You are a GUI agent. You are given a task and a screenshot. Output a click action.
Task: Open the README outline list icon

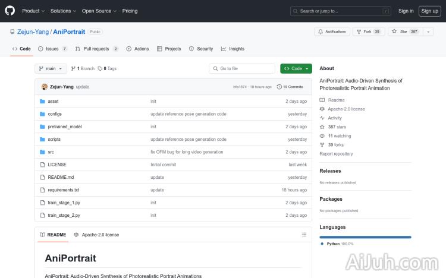pyautogui.click(x=304, y=235)
